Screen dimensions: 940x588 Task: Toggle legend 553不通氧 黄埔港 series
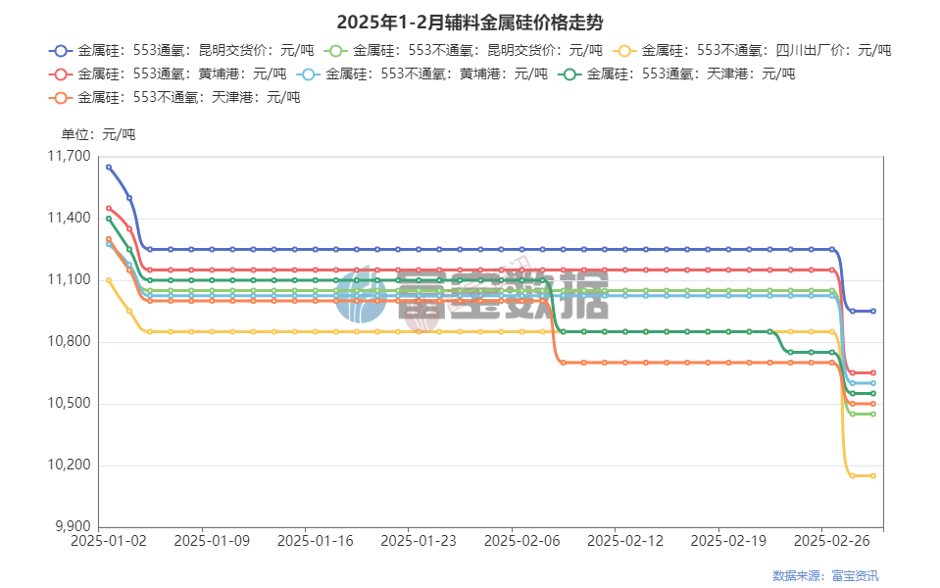pyautogui.click(x=422, y=74)
